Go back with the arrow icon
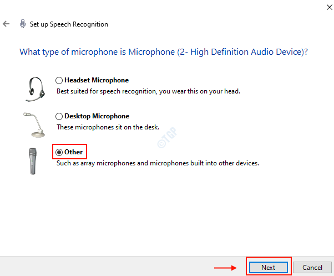Image resolution: width=334 pixels, height=276 pixels. click(6, 24)
